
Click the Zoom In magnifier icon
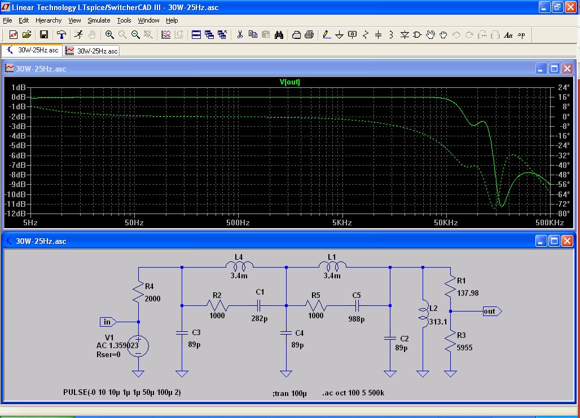[x=109, y=34]
